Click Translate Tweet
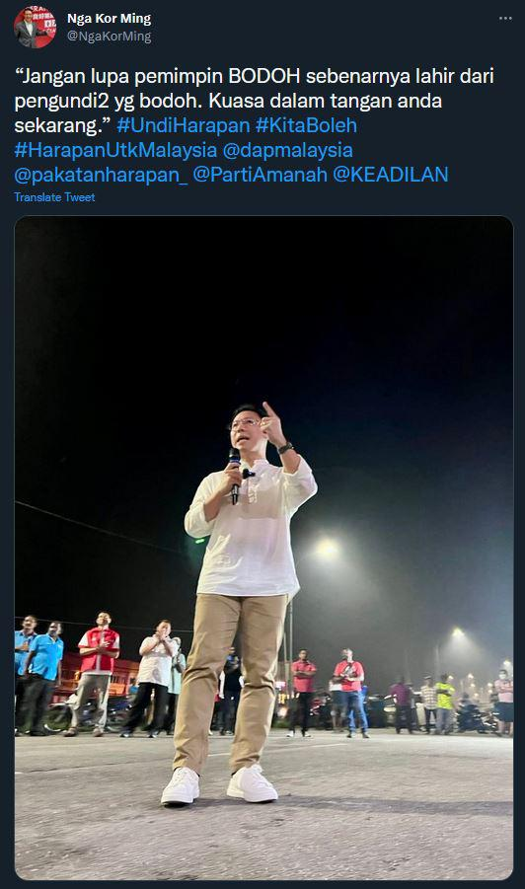525x889 pixels. coord(54,197)
